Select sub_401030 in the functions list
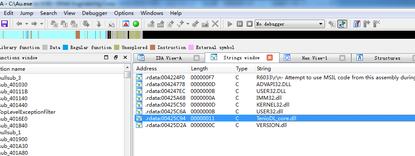Screen dimensions: 415x156 click(14, 85)
